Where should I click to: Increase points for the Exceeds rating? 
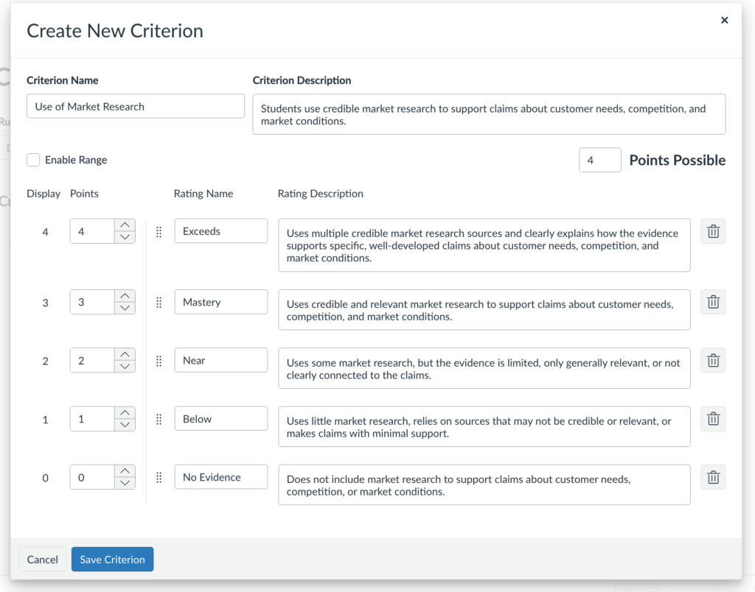125,225
